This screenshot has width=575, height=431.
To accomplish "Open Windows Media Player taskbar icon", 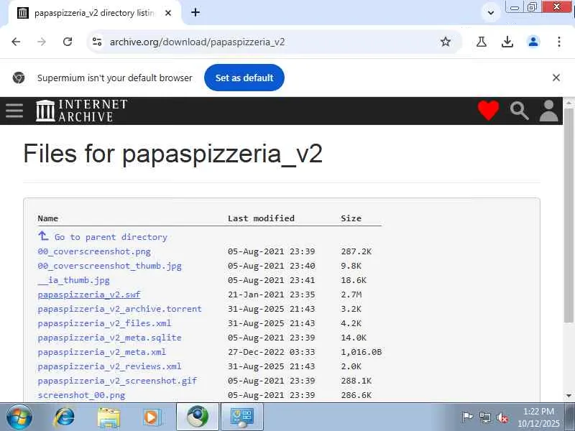I will (152, 417).
